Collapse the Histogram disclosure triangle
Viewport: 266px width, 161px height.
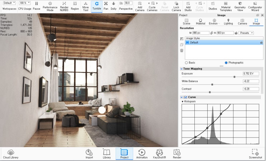tap(183, 101)
